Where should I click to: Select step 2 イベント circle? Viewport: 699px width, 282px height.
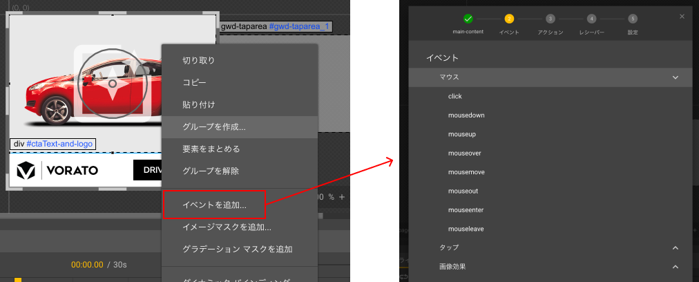(x=509, y=19)
